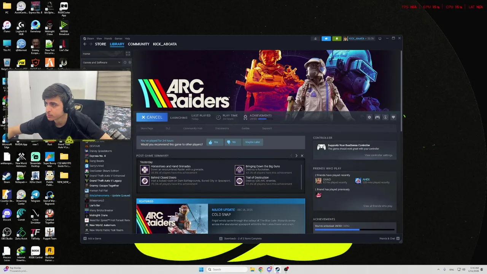
Task: Close the post-game summary panel
Action: click(302, 156)
